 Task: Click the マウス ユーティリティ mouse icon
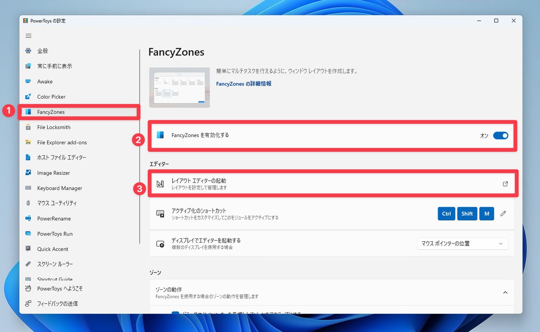pos(28,203)
